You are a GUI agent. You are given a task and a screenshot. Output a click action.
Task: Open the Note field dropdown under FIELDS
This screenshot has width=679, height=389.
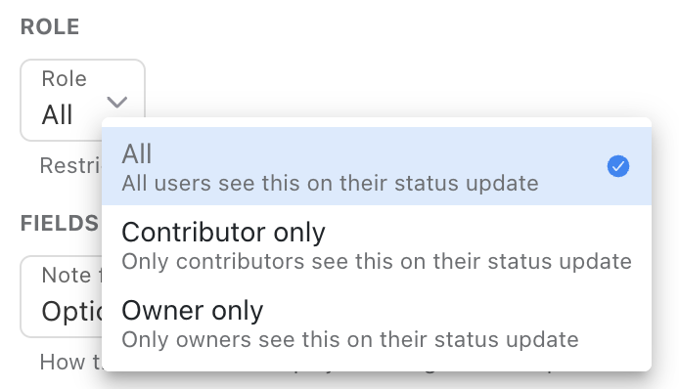click(x=61, y=296)
